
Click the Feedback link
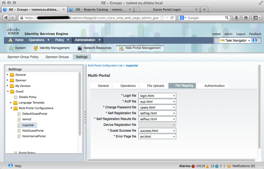(x=255, y=34)
